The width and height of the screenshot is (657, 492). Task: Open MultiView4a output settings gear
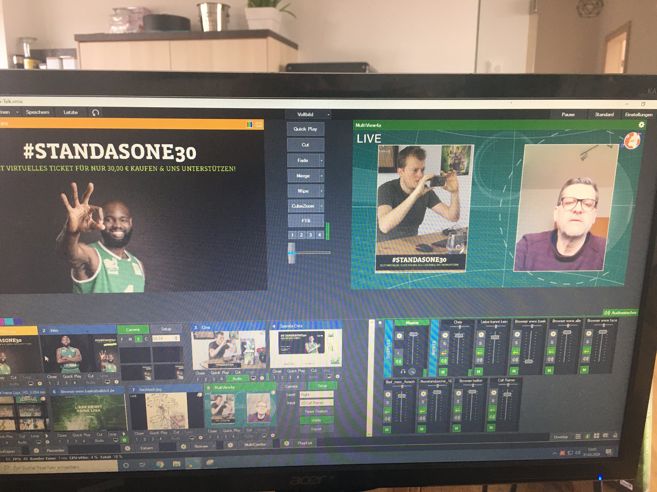coord(641,125)
